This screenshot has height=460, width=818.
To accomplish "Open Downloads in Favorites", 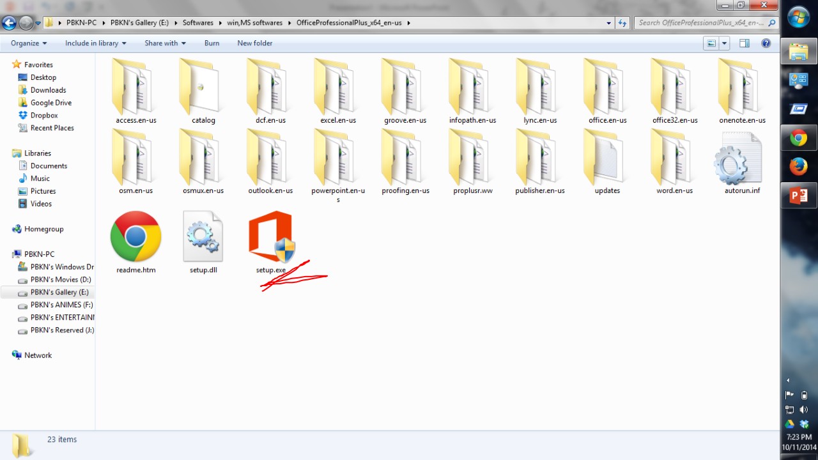I will click(x=48, y=90).
